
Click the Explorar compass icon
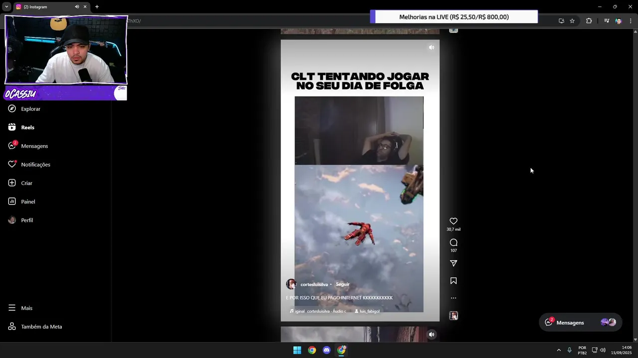point(12,109)
